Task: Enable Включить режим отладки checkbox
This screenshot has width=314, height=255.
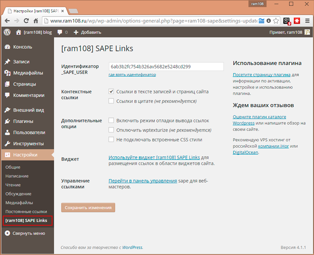Action: click(111, 120)
